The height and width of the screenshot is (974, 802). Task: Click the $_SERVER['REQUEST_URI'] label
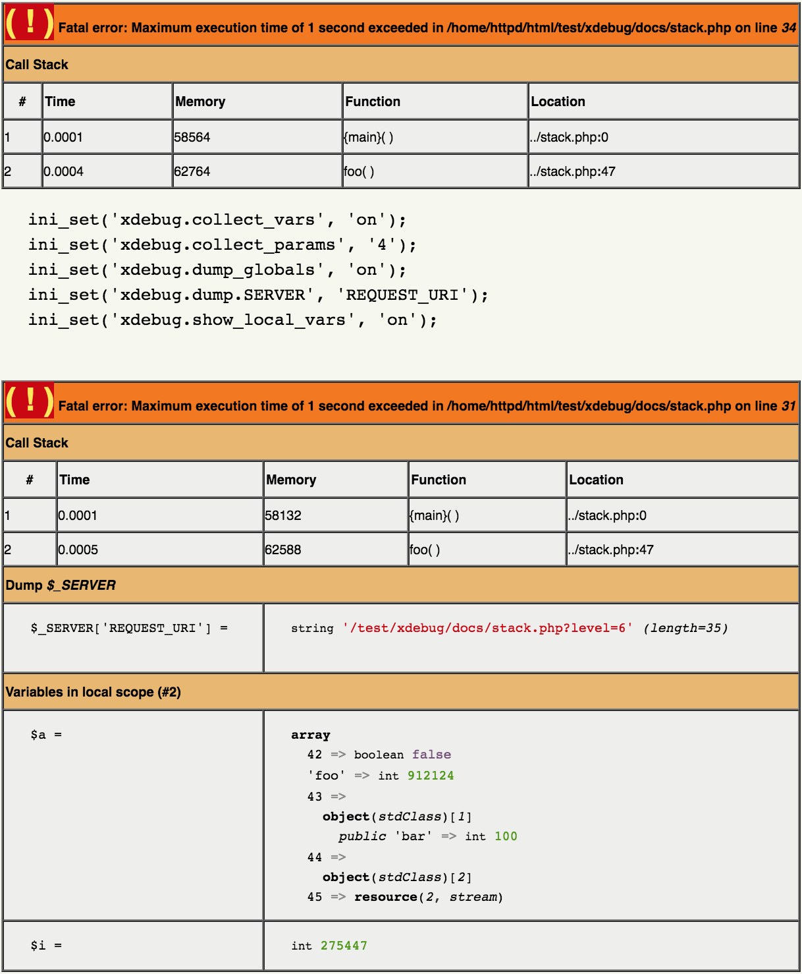pos(129,628)
